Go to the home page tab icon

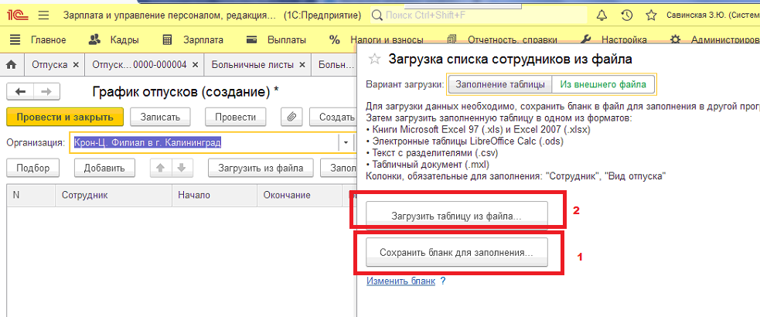pyautogui.click(x=12, y=64)
